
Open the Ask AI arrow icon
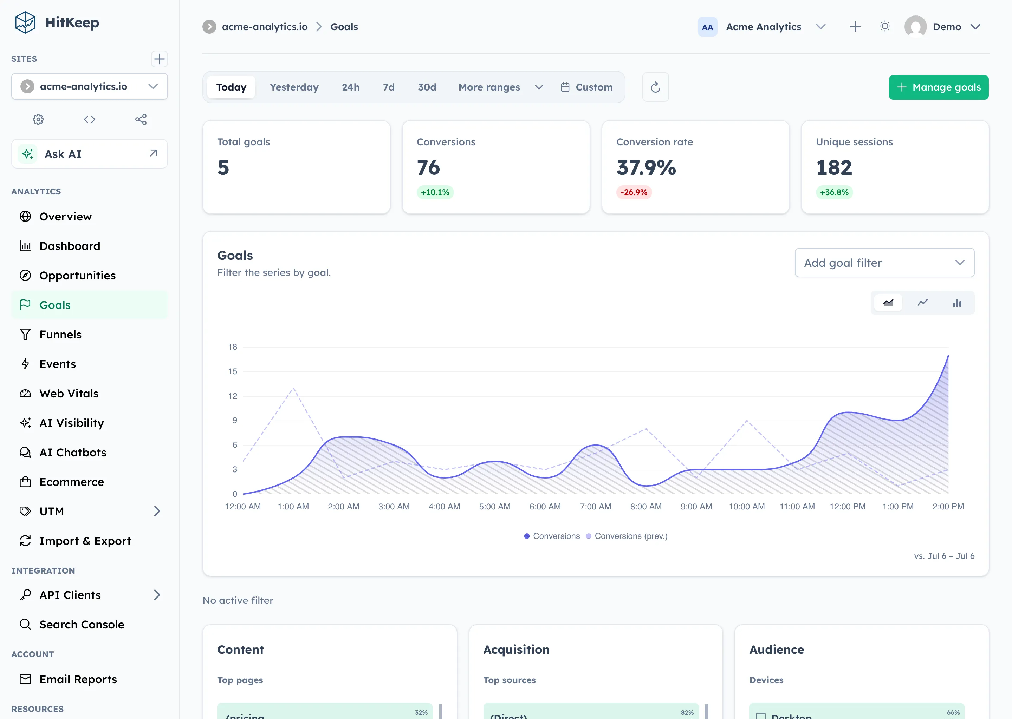[153, 153]
